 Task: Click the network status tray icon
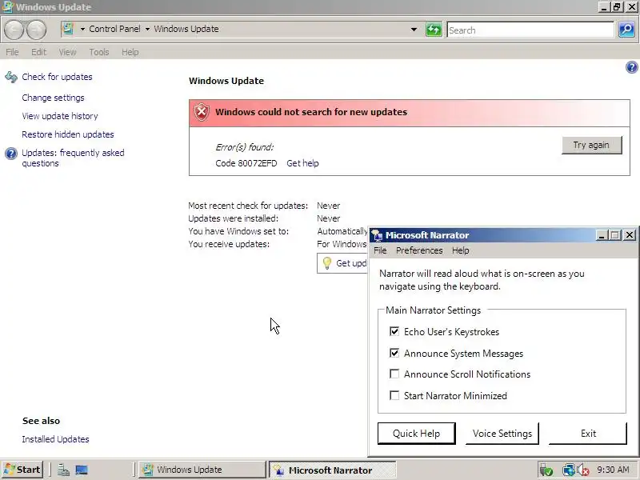click(568, 470)
